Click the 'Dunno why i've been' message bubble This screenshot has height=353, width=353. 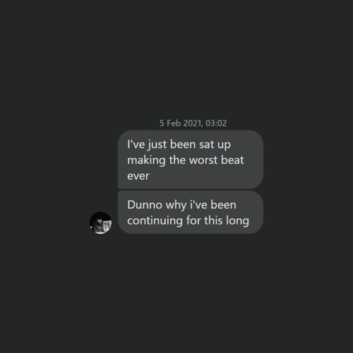[191, 213]
